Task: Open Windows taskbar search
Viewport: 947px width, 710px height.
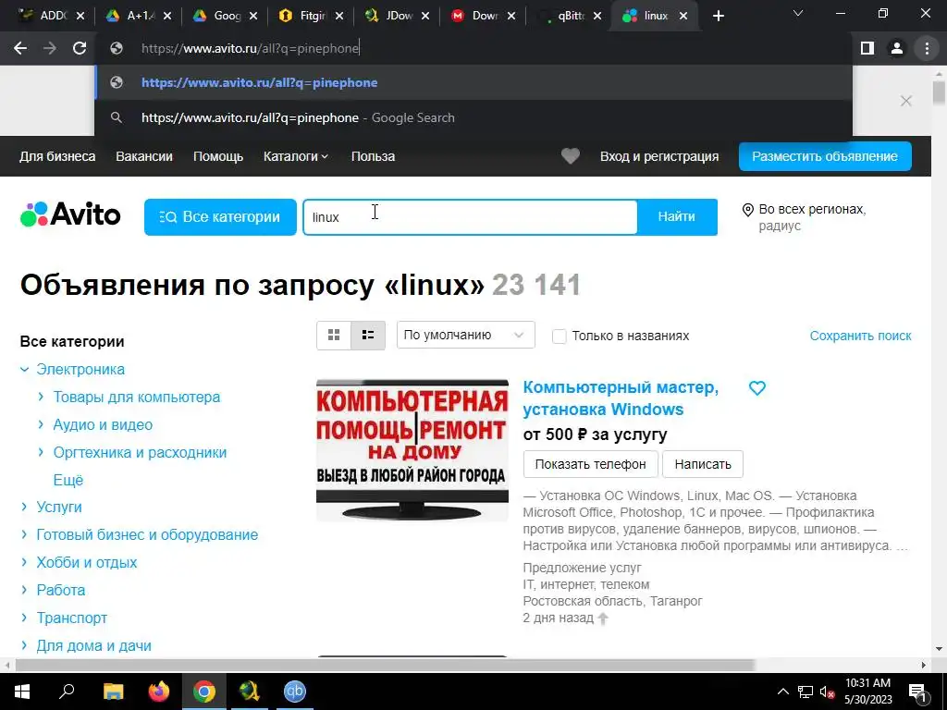Action: tap(67, 692)
